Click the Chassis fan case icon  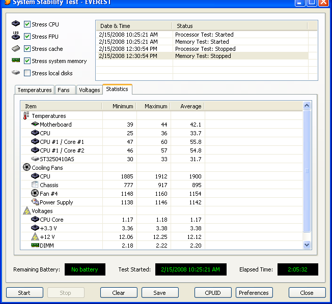tap(35, 185)
